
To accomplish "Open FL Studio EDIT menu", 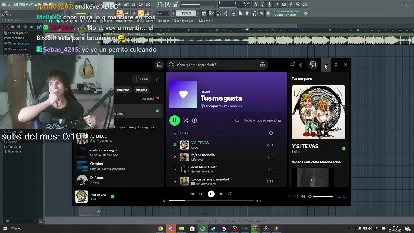I will coord(10,5).
